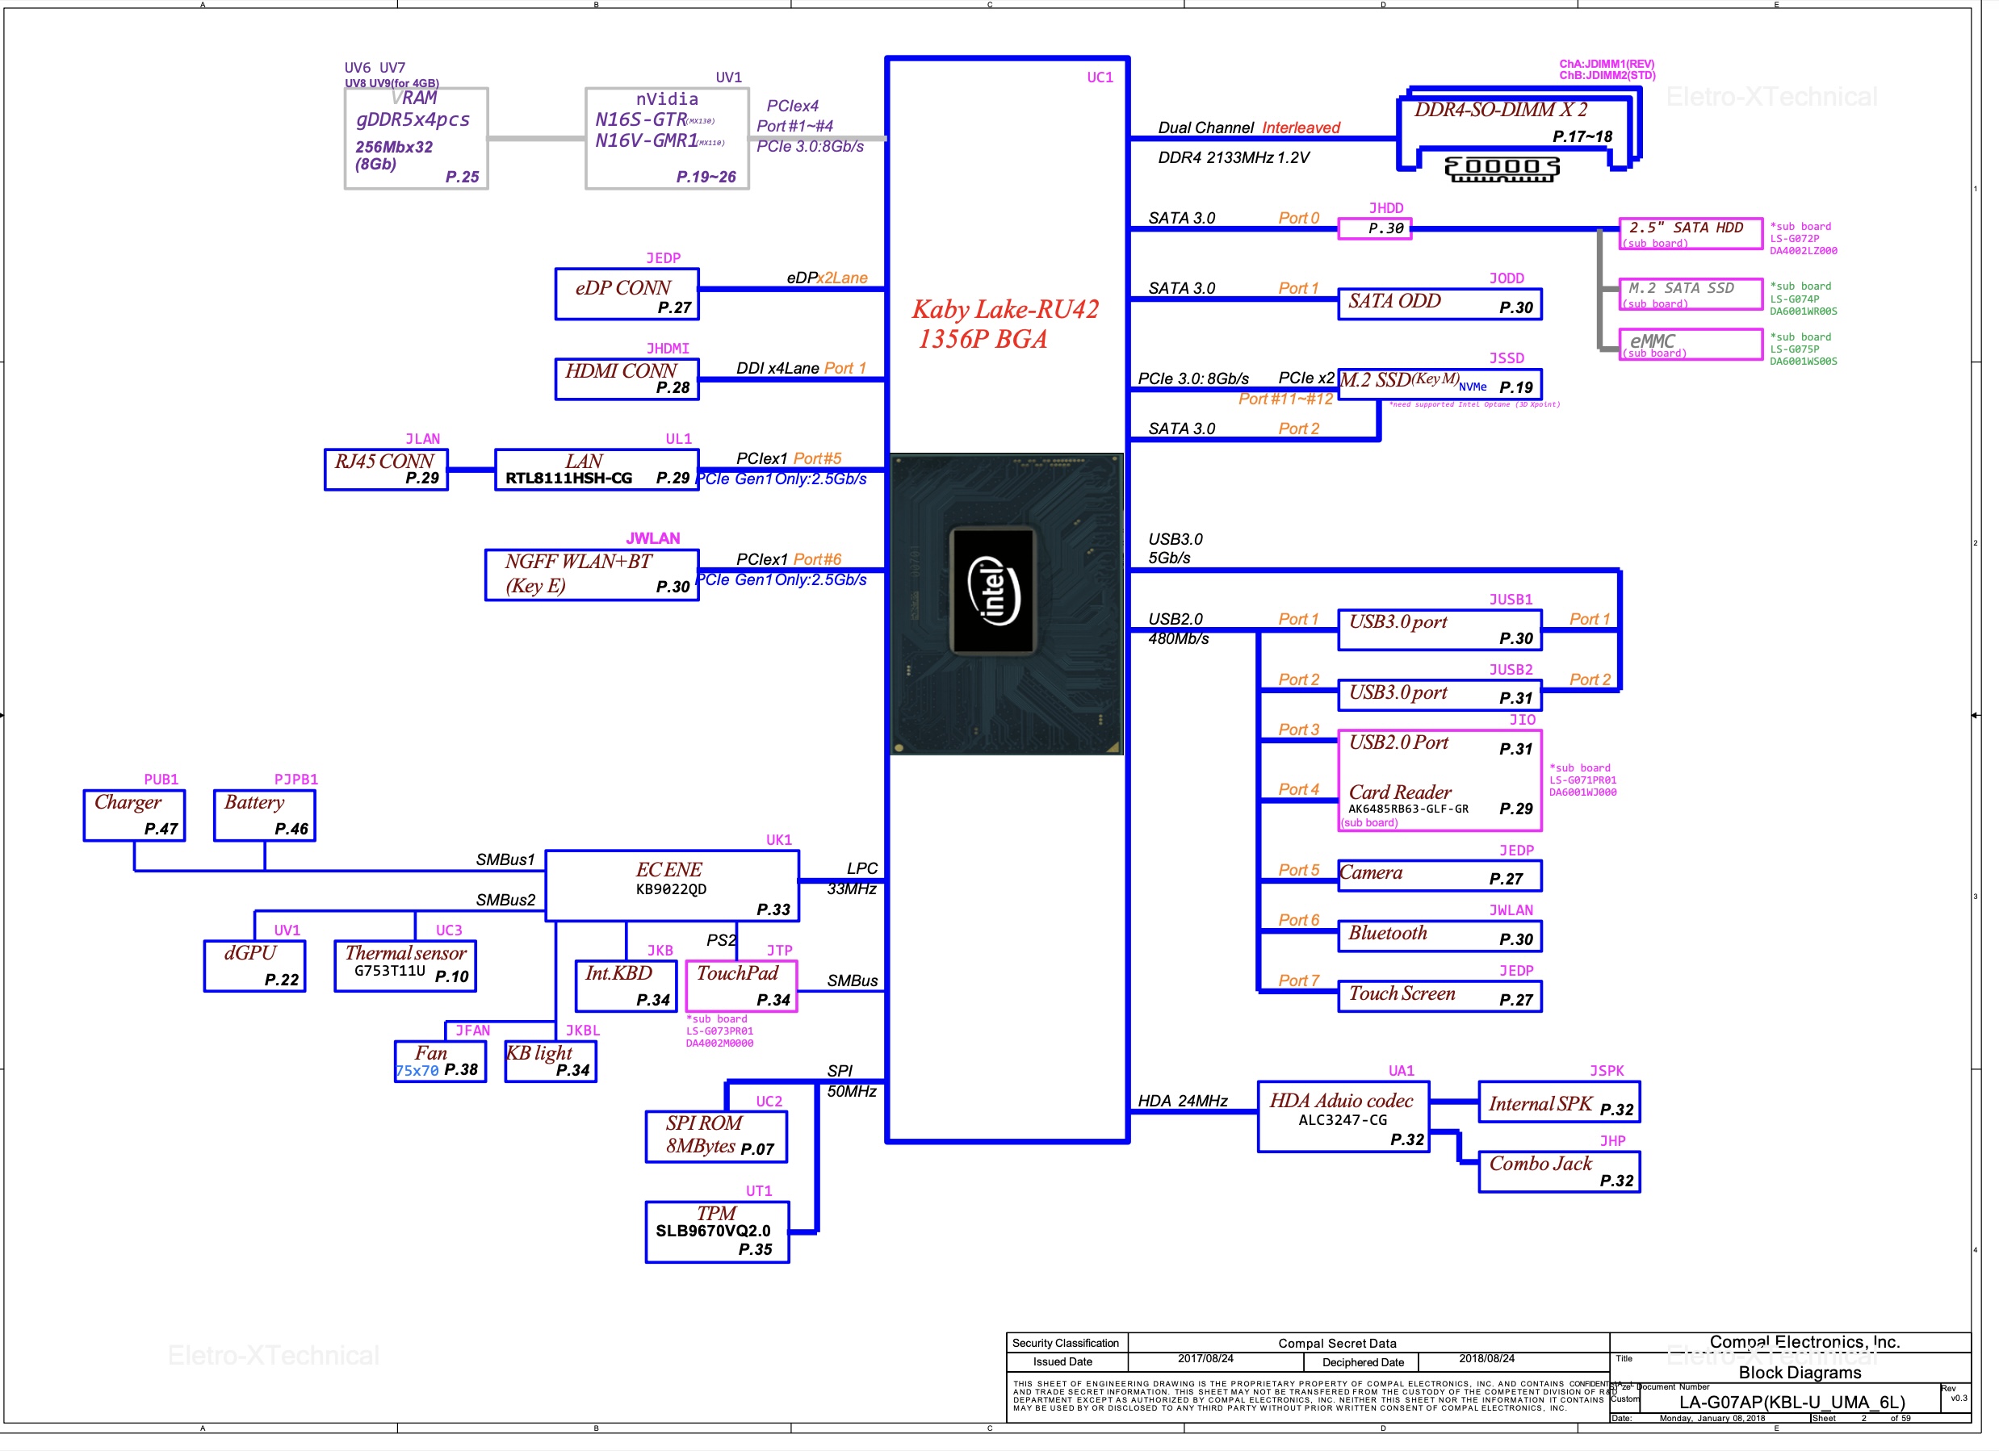
Task: Click the NGFF WLAN+BT block
Action: [x=592, y=575]
